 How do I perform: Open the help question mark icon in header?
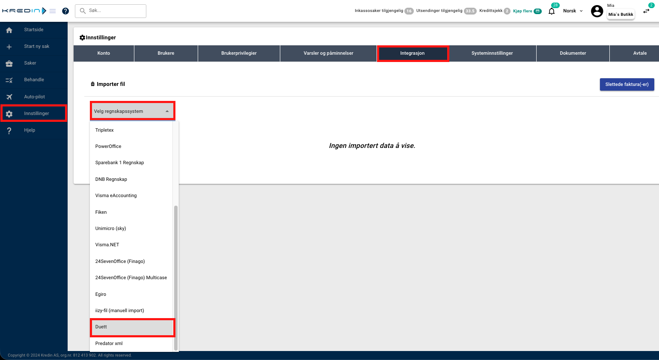pyautogui.click(x=65, y=11)
